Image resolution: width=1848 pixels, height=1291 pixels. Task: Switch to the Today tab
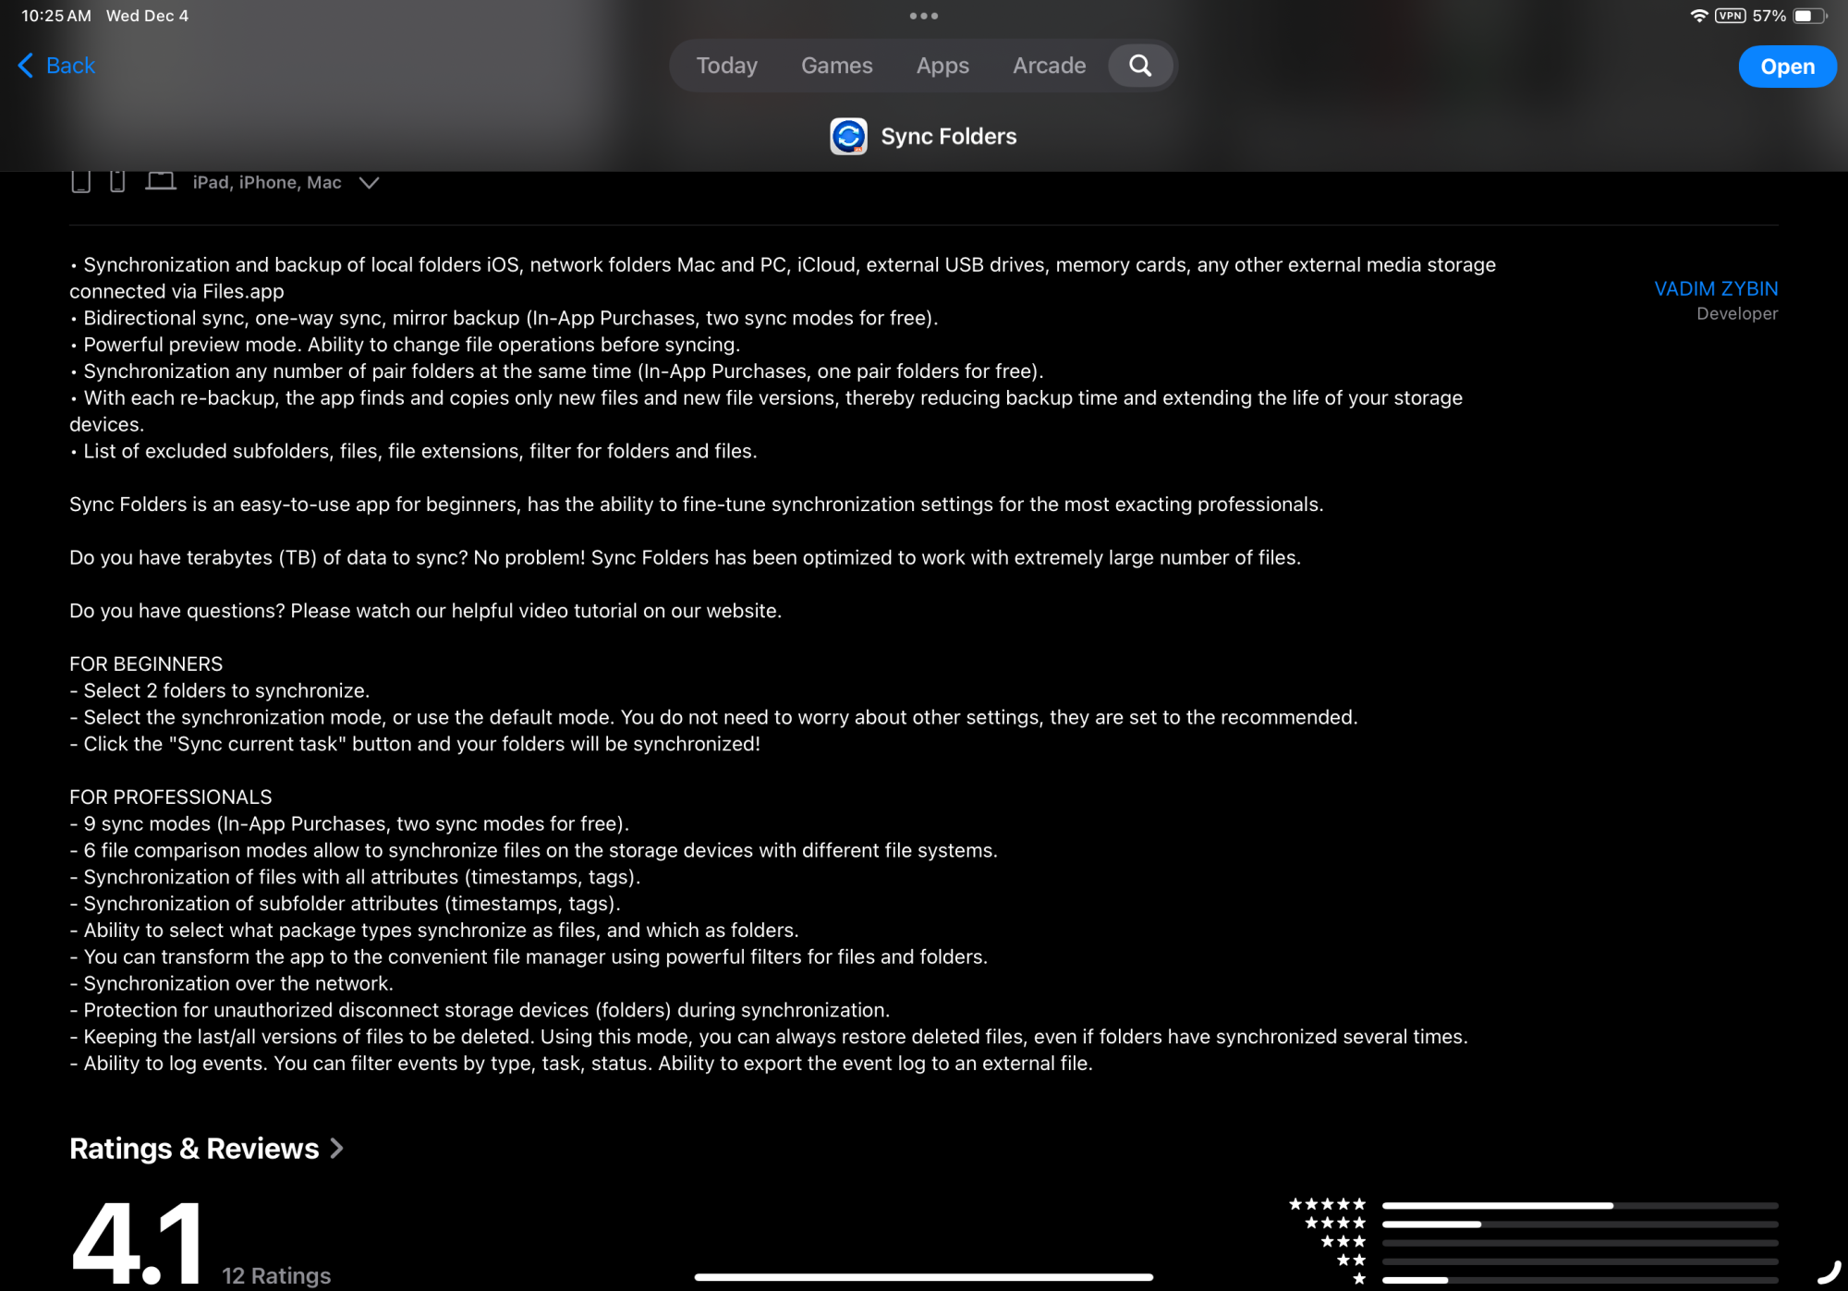[x=726, y=66]
